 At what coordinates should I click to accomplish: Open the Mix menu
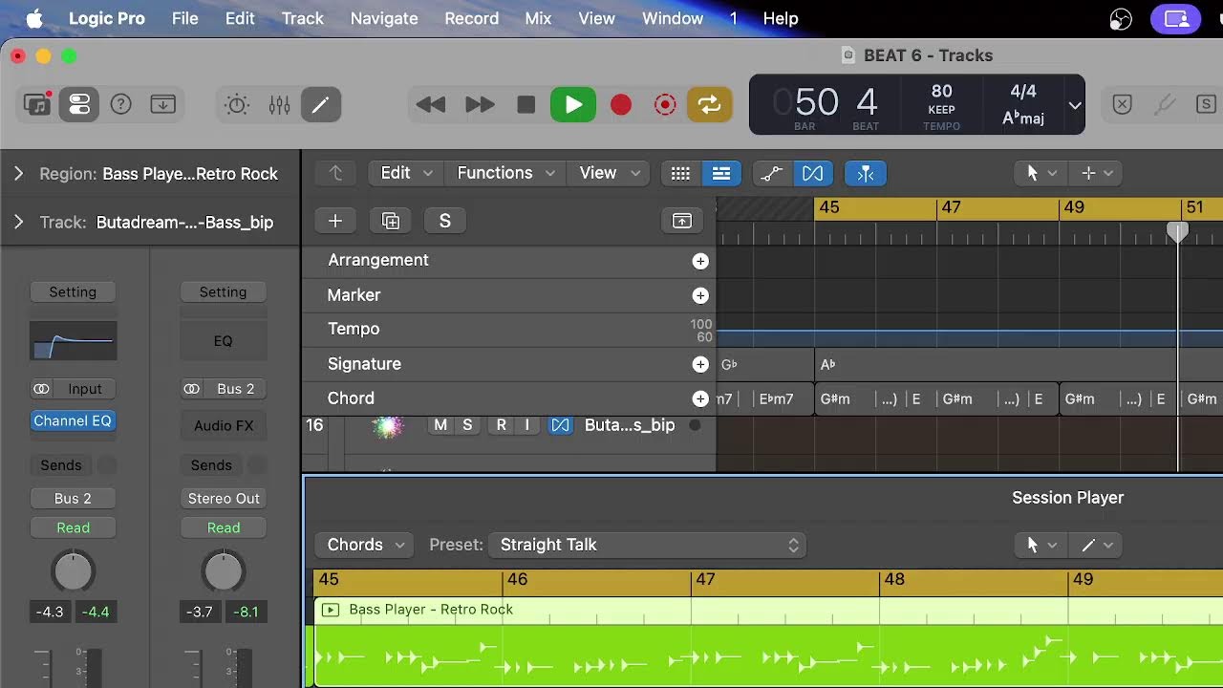click(538, 18)
